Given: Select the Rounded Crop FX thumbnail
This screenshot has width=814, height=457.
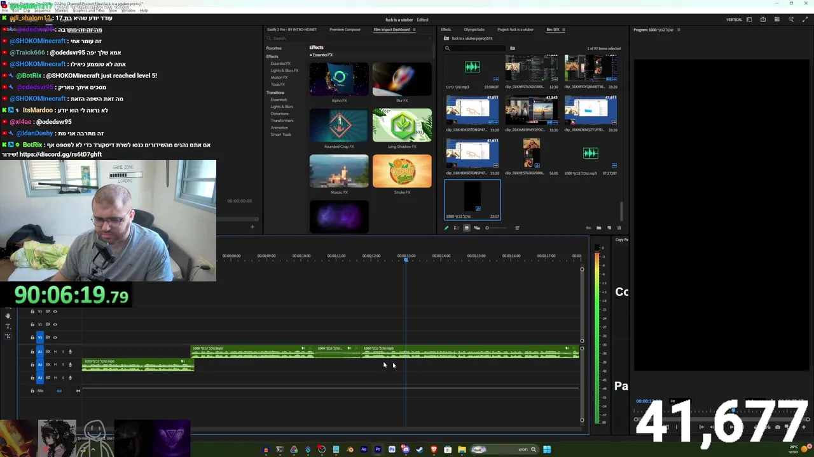Looking at the screenshot, I should pos(339,125).
